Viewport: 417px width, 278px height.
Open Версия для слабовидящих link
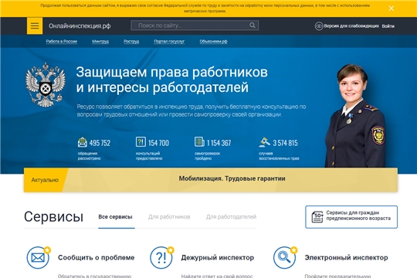pos(351,26)
